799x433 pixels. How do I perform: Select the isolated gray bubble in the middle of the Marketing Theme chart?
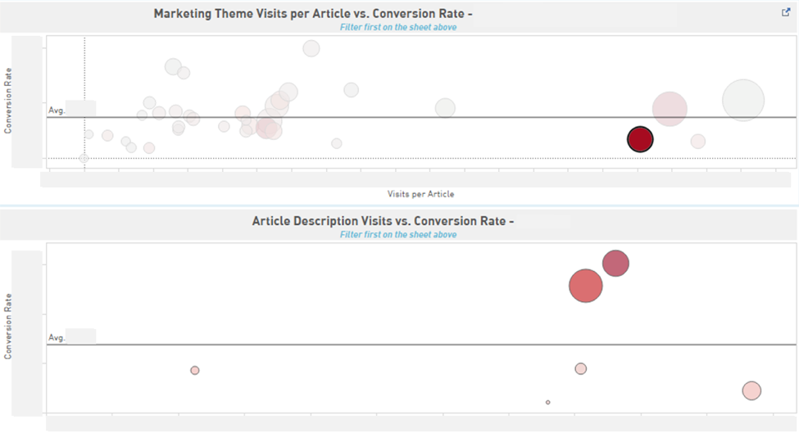click(x=445, y=107)
